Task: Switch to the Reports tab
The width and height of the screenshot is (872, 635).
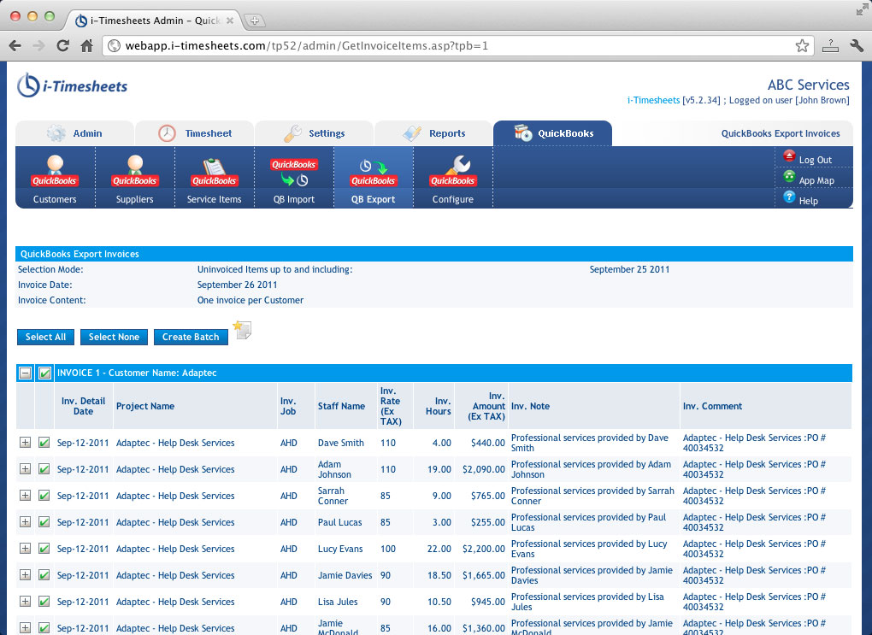Action: 433,133
